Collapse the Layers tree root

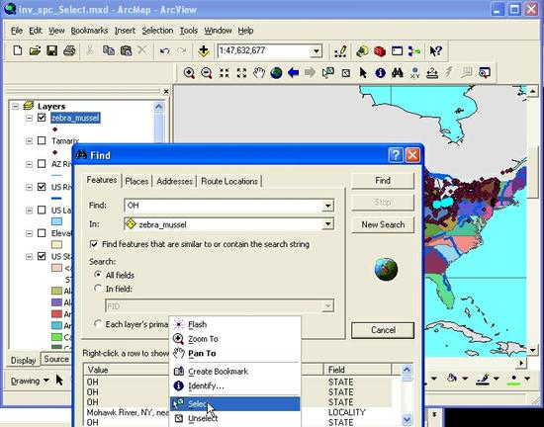pyautogui.click(x=15, y=106)
